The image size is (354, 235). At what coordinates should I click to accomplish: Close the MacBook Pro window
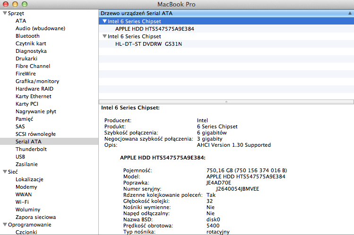click(x=5, y=4)
